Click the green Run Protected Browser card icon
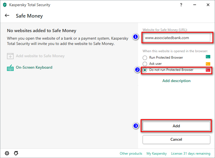This screenshot has width=215, height=158. point(208,57)
